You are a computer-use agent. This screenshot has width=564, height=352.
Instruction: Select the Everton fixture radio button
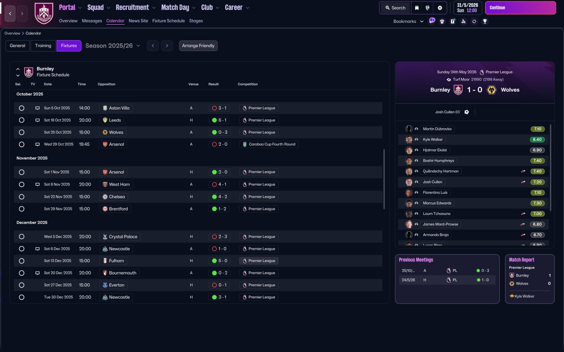coord(22,285)
